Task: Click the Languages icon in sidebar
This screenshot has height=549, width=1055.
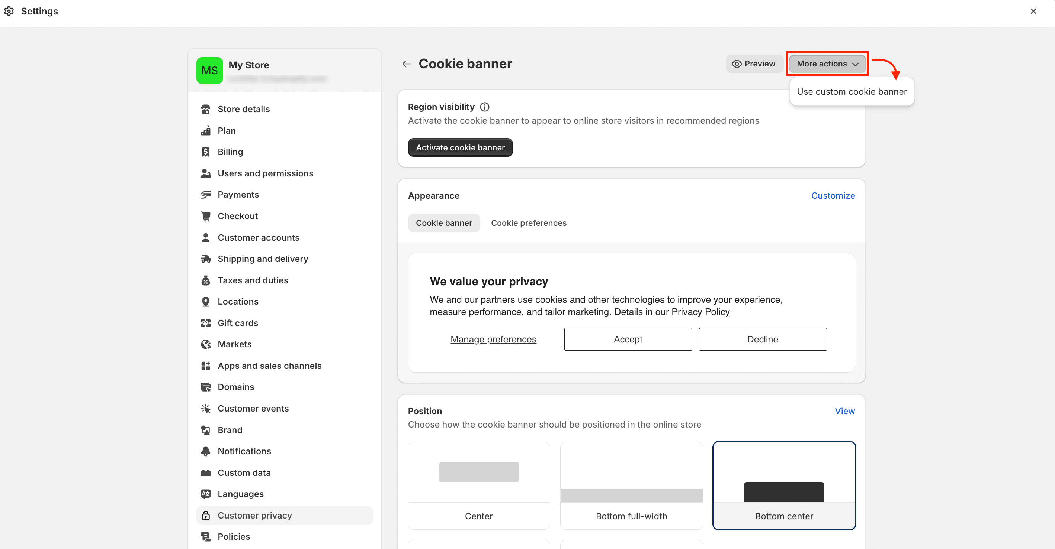Action: [206, 494]
